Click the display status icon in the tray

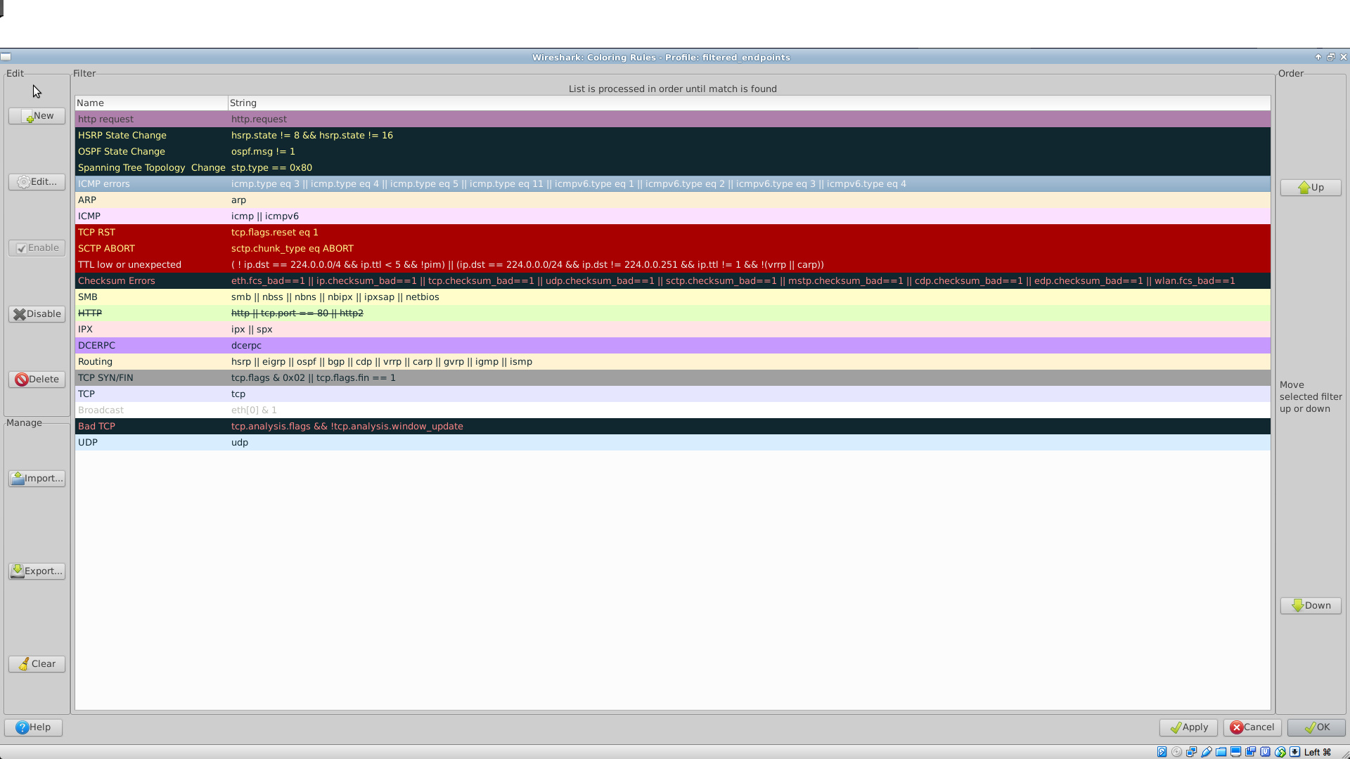1235,751
